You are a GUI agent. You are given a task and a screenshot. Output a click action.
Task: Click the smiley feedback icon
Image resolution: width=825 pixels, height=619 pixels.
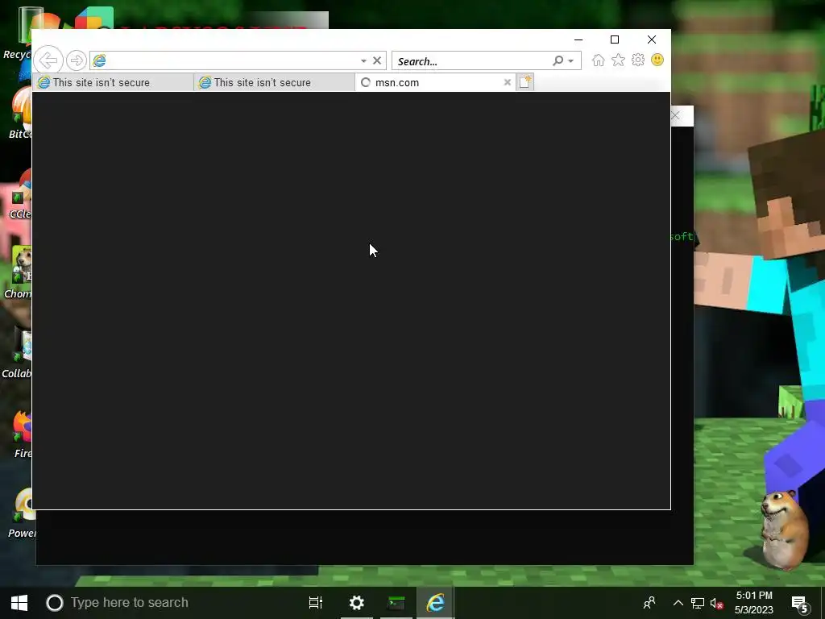657,60
